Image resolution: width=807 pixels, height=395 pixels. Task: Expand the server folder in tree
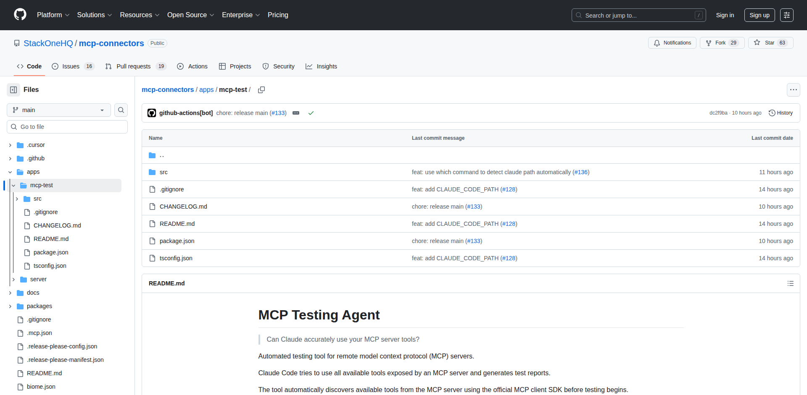point(13,280)
